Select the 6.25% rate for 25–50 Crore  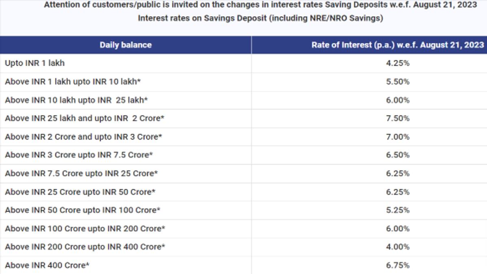coord(398,192)
